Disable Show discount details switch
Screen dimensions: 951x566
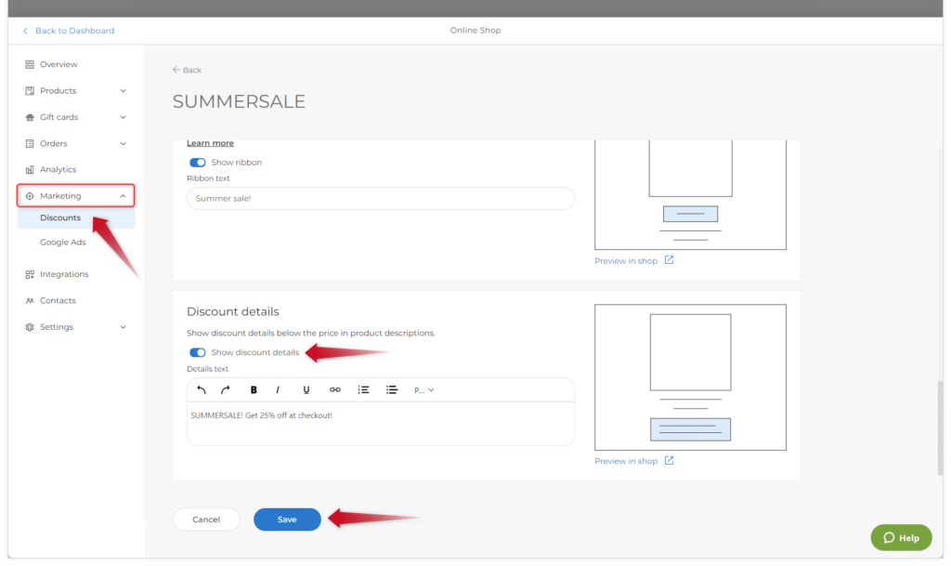[x=197, y=353]
